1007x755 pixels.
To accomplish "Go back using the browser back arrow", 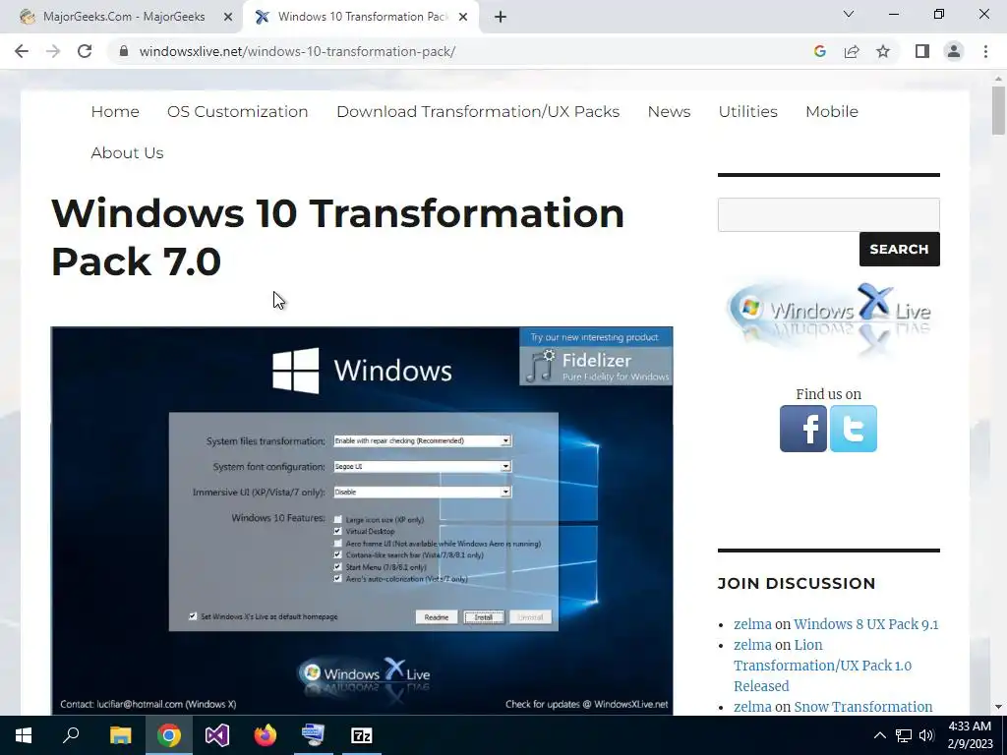I will coord(22,51).
